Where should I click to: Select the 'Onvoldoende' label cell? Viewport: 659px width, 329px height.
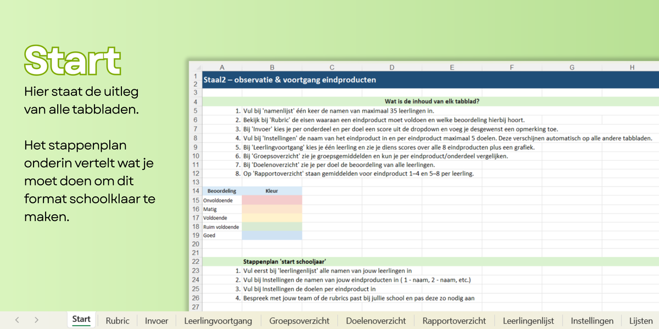pyautogui.click(x=222, y=200)
